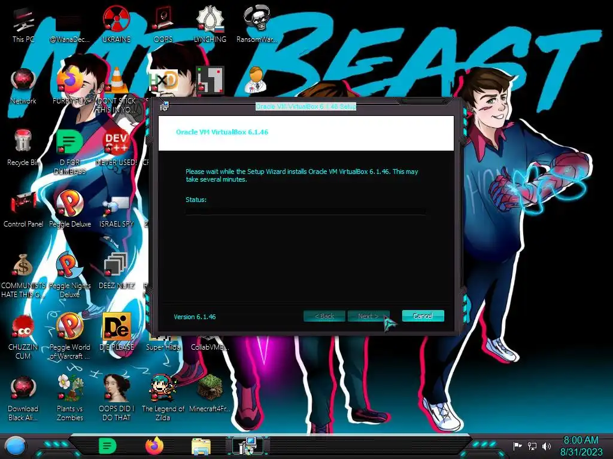
Task: Open the Action Center flag tray icon
Action: click(x=518, y=446)
